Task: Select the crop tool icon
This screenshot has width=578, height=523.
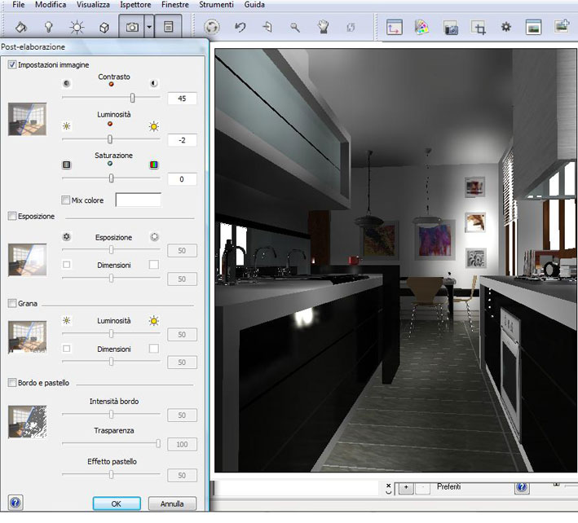Action: pos(479,27)
